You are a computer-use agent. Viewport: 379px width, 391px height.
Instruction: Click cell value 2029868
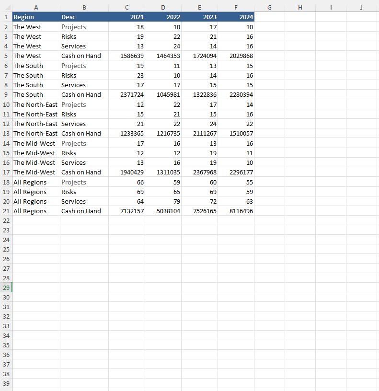[236, 56]
